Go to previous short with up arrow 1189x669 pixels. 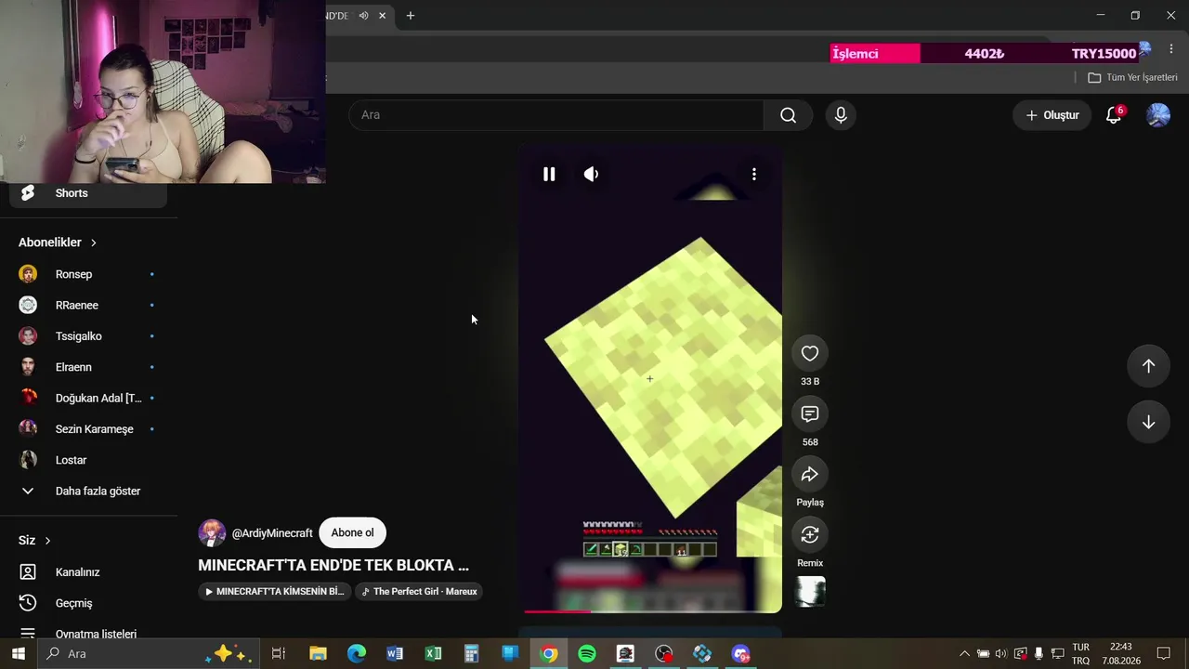pos(1148,366)
